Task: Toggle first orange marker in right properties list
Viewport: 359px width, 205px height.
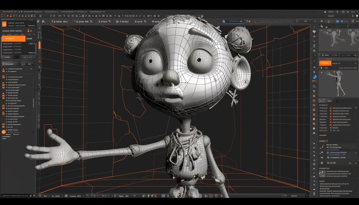Action: coord(331,108)
